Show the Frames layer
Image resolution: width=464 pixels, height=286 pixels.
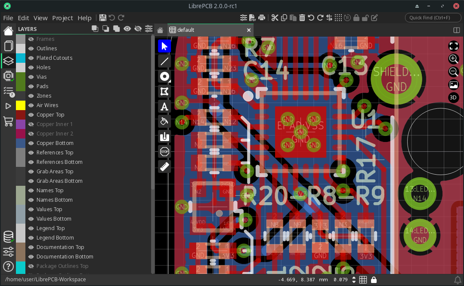point(31,39)
